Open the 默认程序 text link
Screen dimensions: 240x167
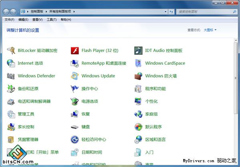click(x=154, y=127)
